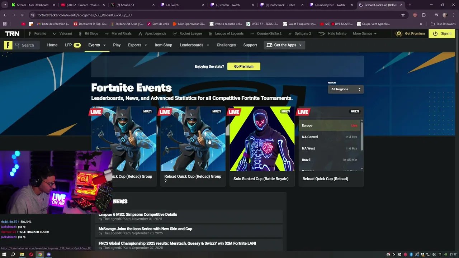Click the R6 Siege game link
The height and width of the screenshot is (258, 459).
pyautogui.click(x=88, y=34)
